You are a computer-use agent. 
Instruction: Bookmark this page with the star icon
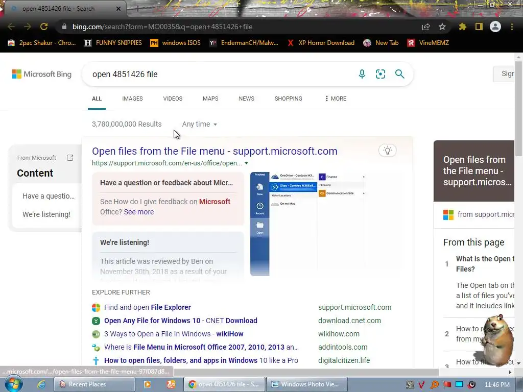(x=442, y=27)
